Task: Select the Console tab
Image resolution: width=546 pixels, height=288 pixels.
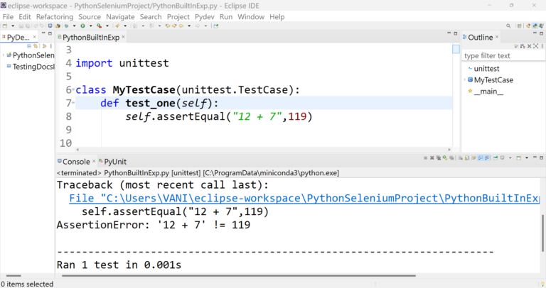Action: click(x=76, y=162)
